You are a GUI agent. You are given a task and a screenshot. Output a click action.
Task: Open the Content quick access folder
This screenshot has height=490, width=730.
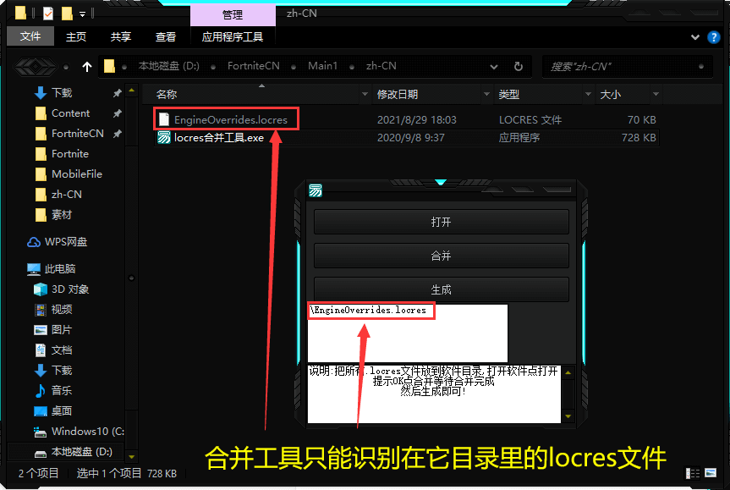click(70, 113)
